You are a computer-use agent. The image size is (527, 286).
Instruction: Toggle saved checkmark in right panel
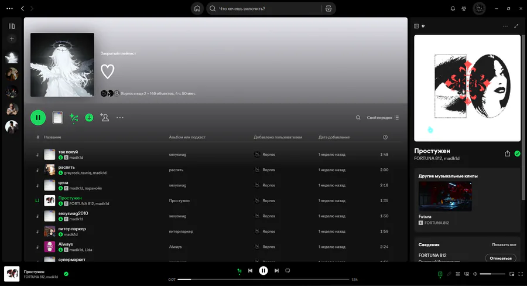(x=517, y=154)
